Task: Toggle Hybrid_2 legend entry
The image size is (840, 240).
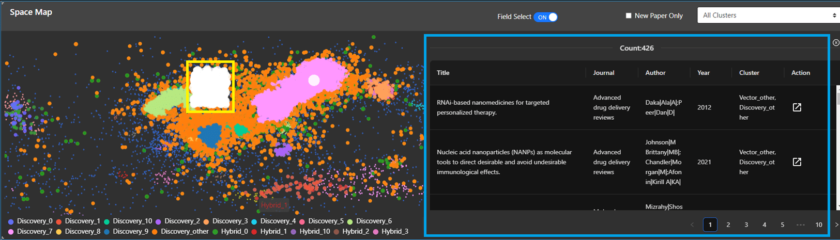Action: [x=352, y=231]
